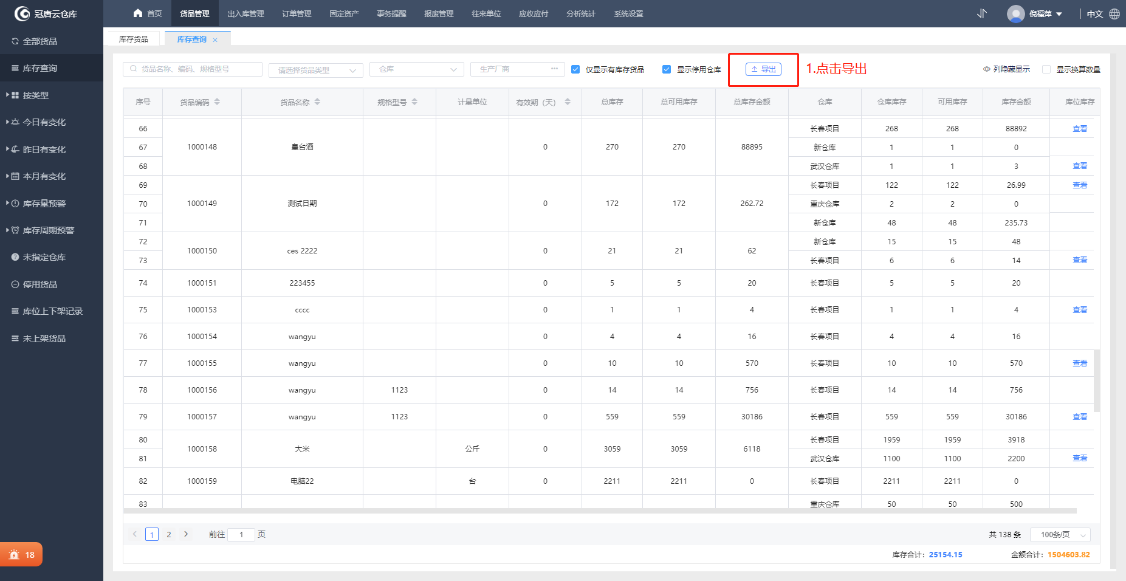1126x581 pixels.
Task: Click the question icon beside 未指定仓库
Action: (x=15, y=257)
